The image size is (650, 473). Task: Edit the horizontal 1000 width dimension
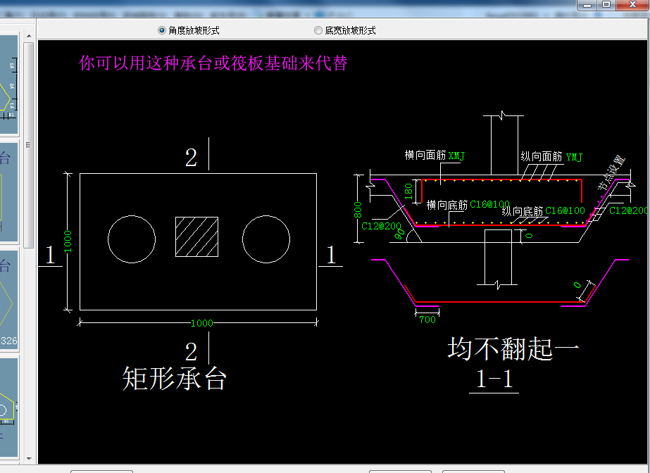click(201, 323)
